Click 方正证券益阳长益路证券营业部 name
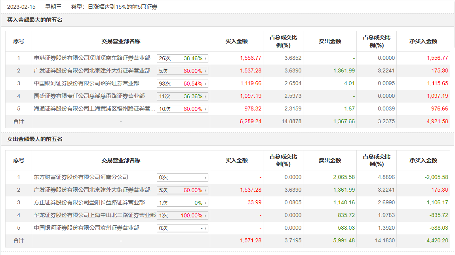This screenshot has width=455, height=255. pos(89,203)
